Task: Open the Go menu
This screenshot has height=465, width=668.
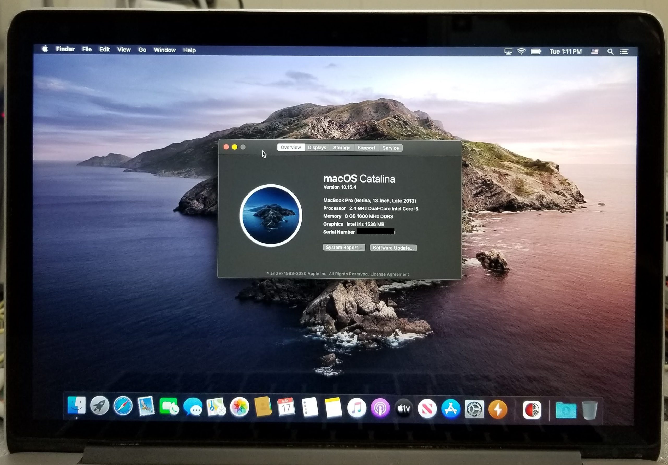Action: [142, 50]
